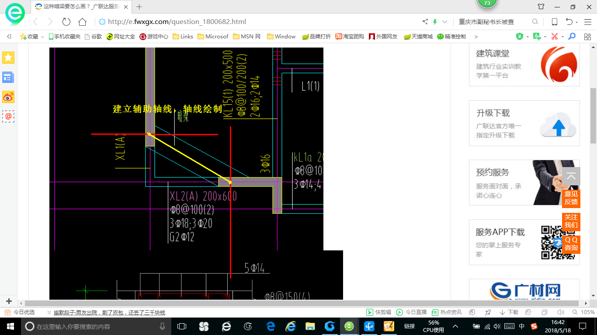Viewport: 597px width, 335px height.
Task: Click the 105% page zoom control
Action: coord(583,312)
